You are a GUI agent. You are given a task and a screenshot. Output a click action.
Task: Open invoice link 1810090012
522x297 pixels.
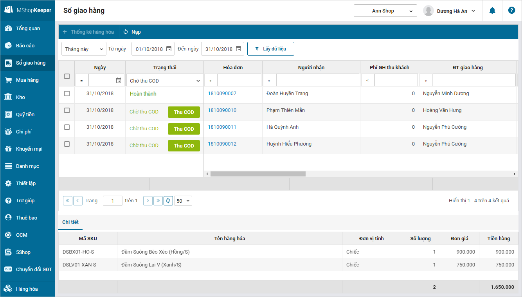click(x=222, y=144)
